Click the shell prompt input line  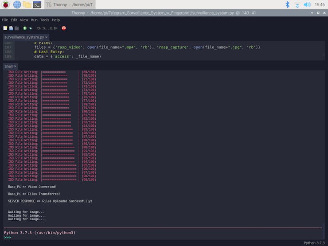pos(133,238)
